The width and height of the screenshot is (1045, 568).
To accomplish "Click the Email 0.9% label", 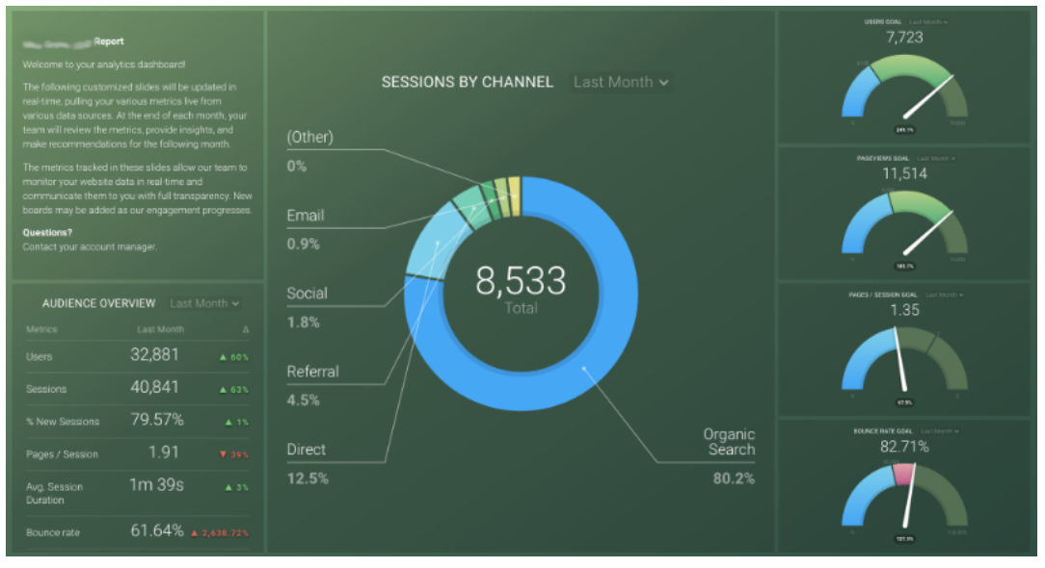I will point(306,230).
